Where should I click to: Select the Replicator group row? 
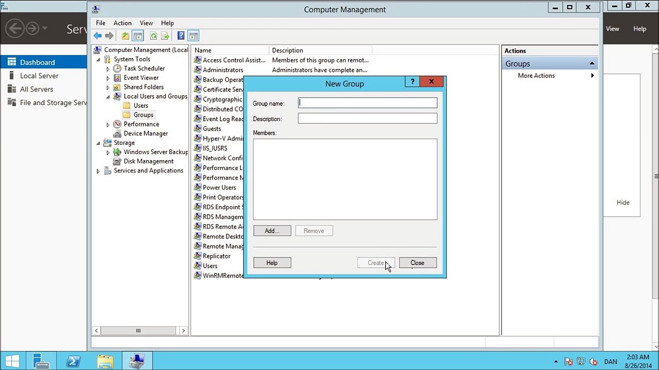[x=216, y=256]
